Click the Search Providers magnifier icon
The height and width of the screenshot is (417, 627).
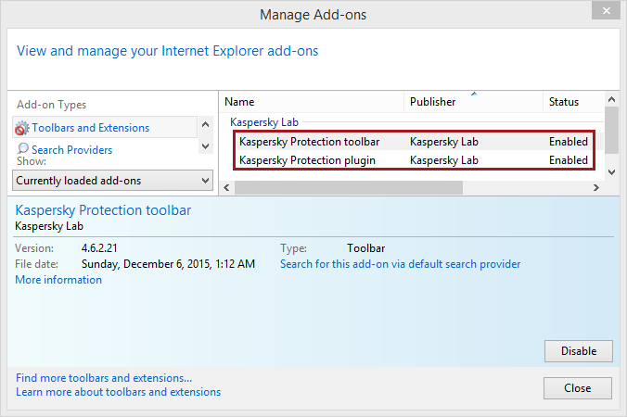[23, 148]
